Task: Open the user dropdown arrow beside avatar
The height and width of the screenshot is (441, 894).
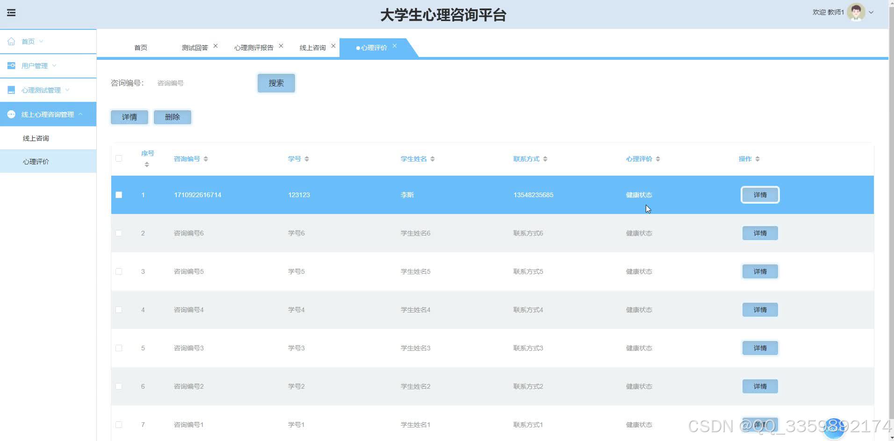Action: [x=871, y=13]
